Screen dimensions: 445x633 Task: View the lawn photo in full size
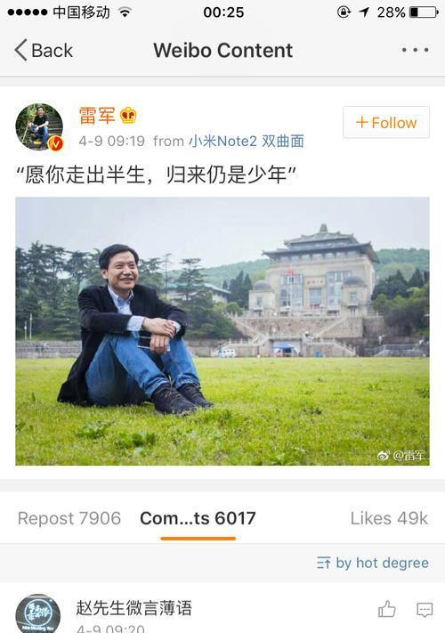222,331
